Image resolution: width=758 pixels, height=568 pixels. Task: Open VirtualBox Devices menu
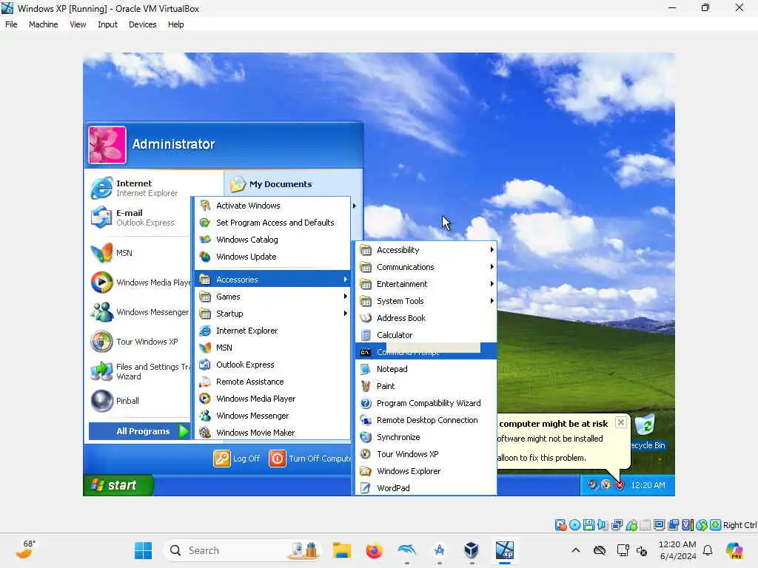point(143,24)
